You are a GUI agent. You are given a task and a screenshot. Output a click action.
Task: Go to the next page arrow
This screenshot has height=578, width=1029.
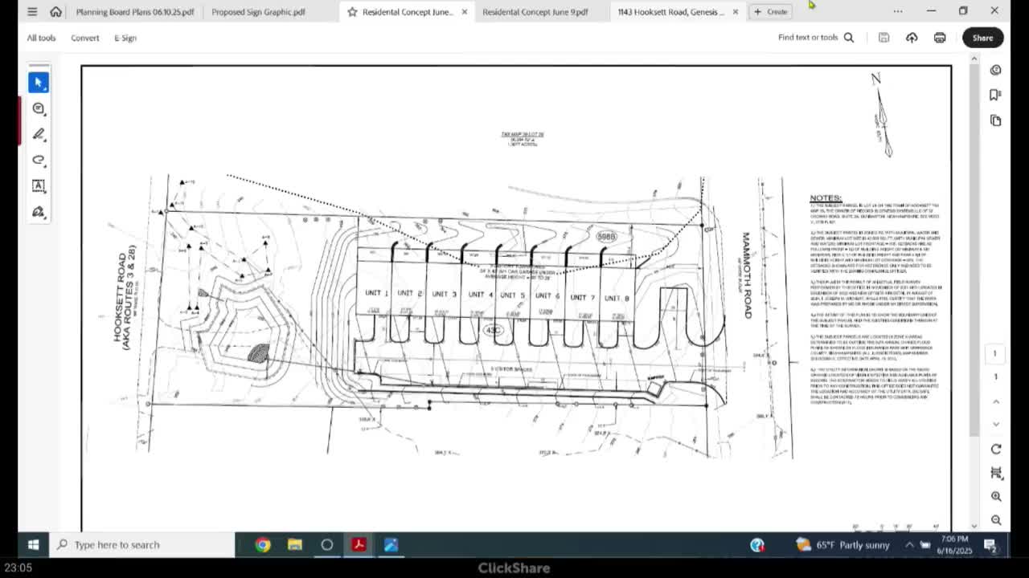(996, 424)
